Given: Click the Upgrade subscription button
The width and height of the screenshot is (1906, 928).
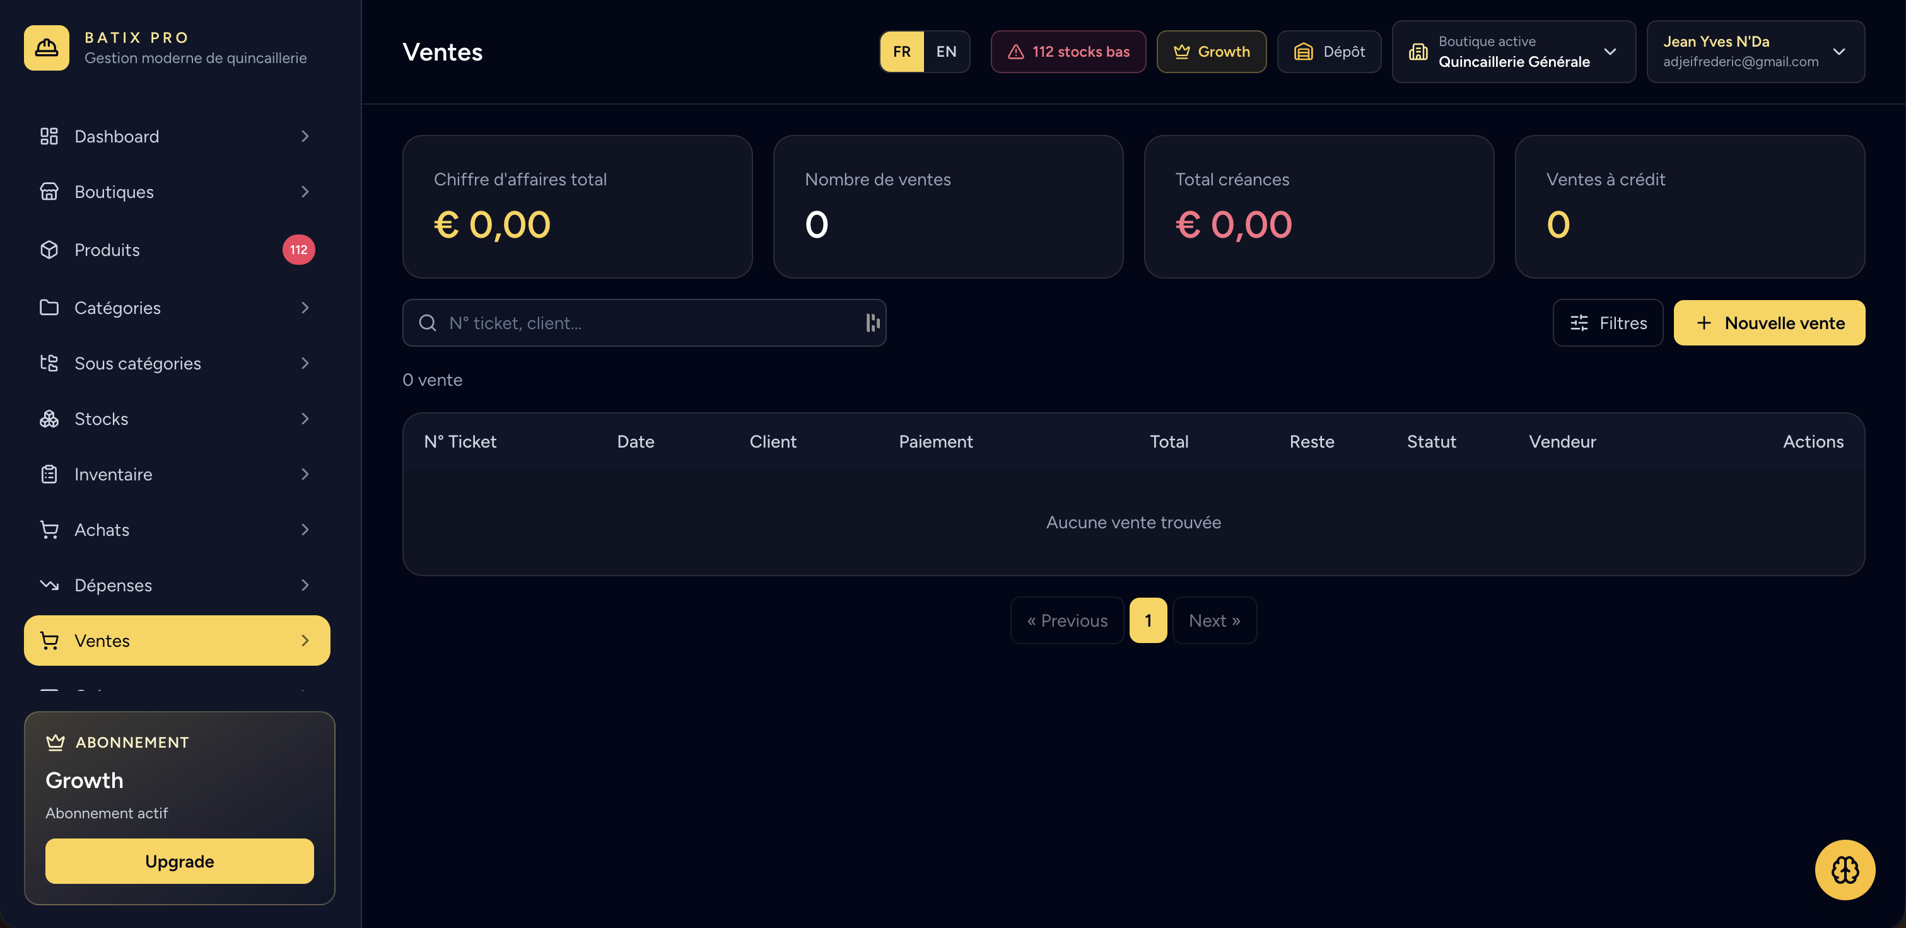Looking at the screenshot, I should 179,861.
